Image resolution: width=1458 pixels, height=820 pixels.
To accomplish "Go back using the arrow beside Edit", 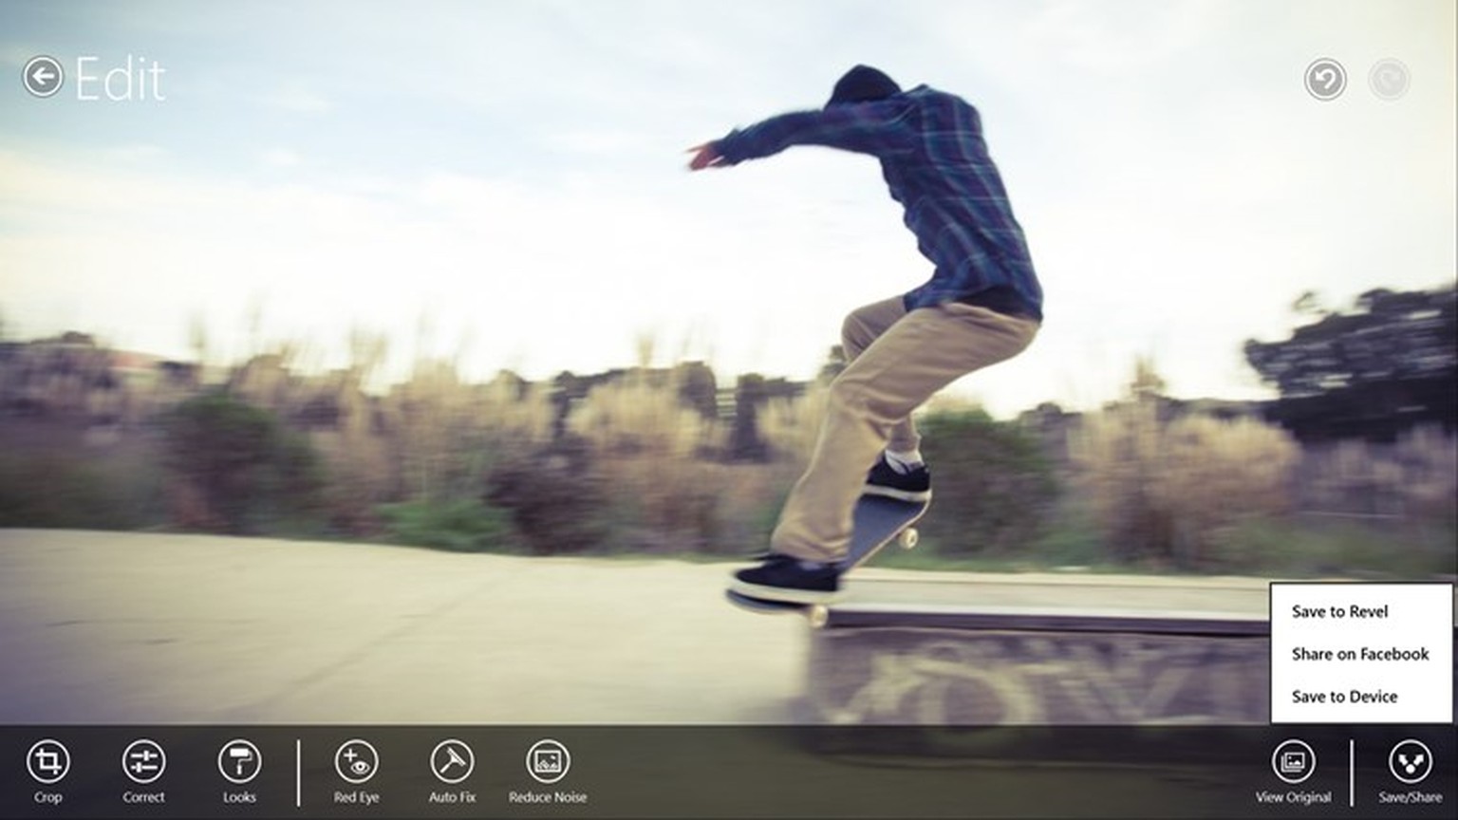I will (x=43, y=77).
